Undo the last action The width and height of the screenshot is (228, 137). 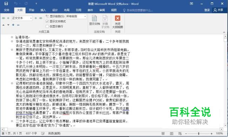pos(16,3)
